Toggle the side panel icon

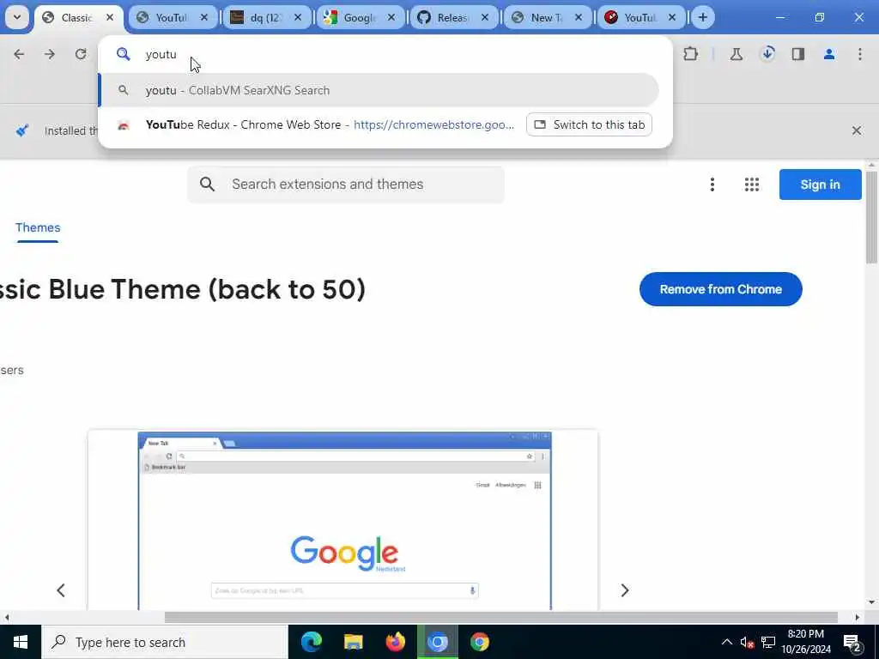point(797,54)
